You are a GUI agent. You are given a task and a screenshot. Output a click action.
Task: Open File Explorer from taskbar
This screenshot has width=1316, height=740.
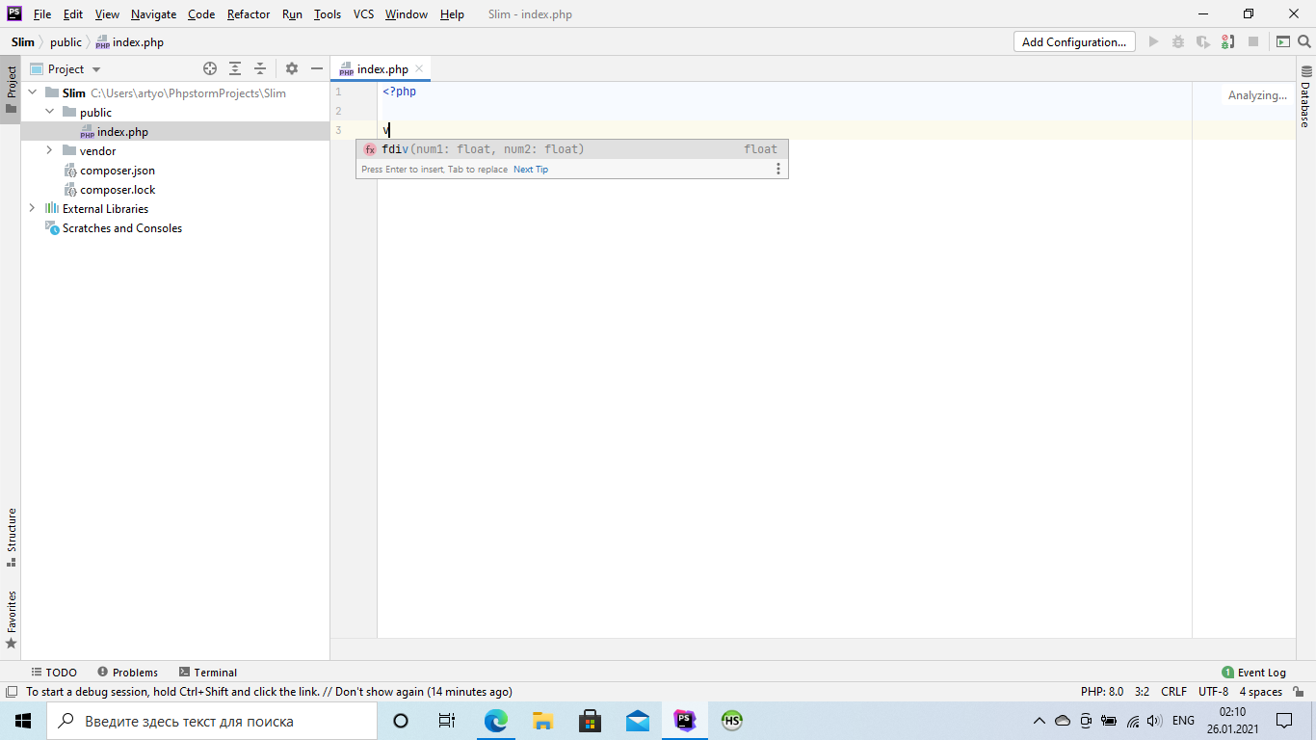[542, 721]
